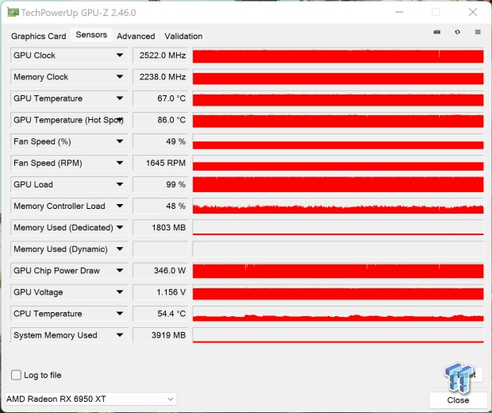Open the Fan Speed (%) dropdown
492x413 pixels.
[x=120, y=141]
